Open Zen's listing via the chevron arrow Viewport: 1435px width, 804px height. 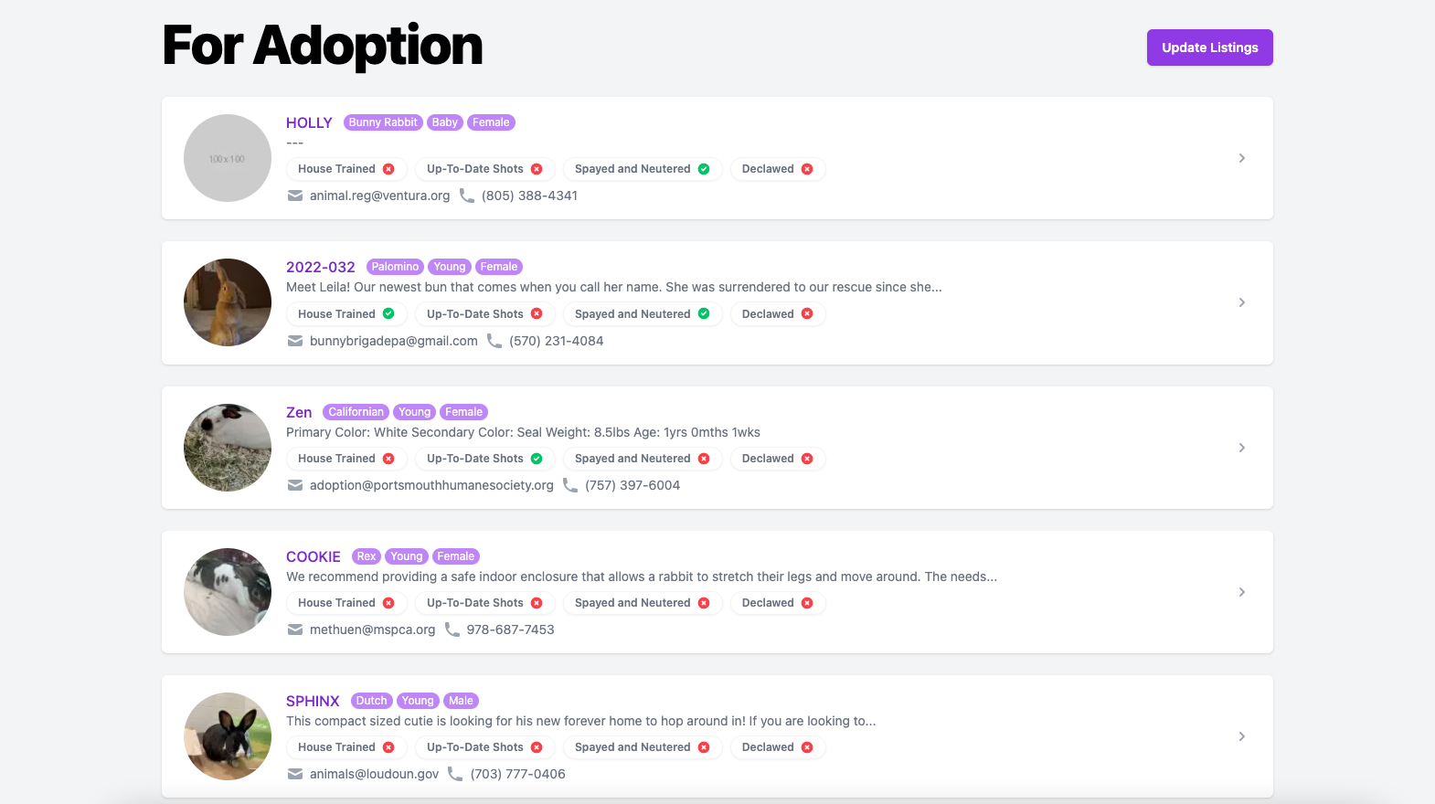click(1241, 448)
